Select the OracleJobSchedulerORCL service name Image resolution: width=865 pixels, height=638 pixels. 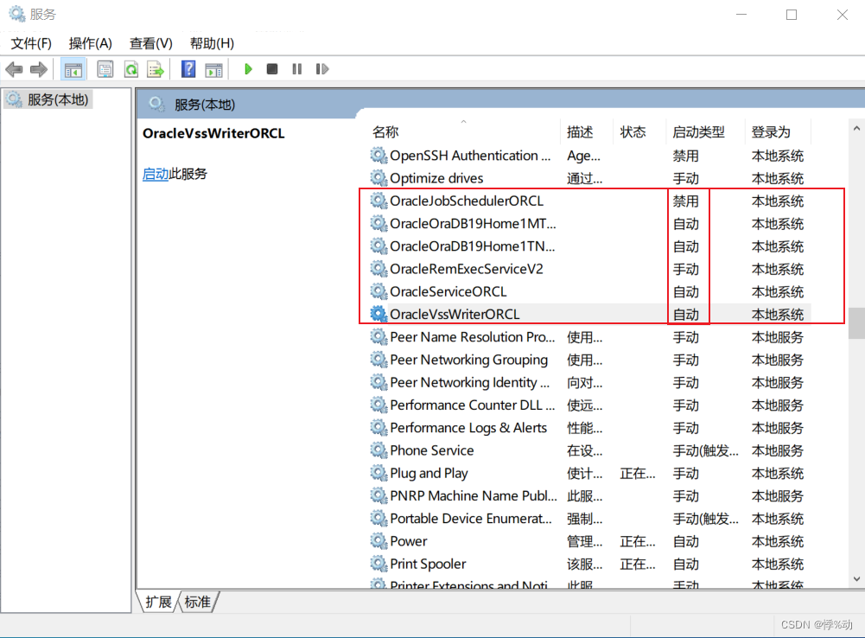pyautogui.click(x=467, y=201)
